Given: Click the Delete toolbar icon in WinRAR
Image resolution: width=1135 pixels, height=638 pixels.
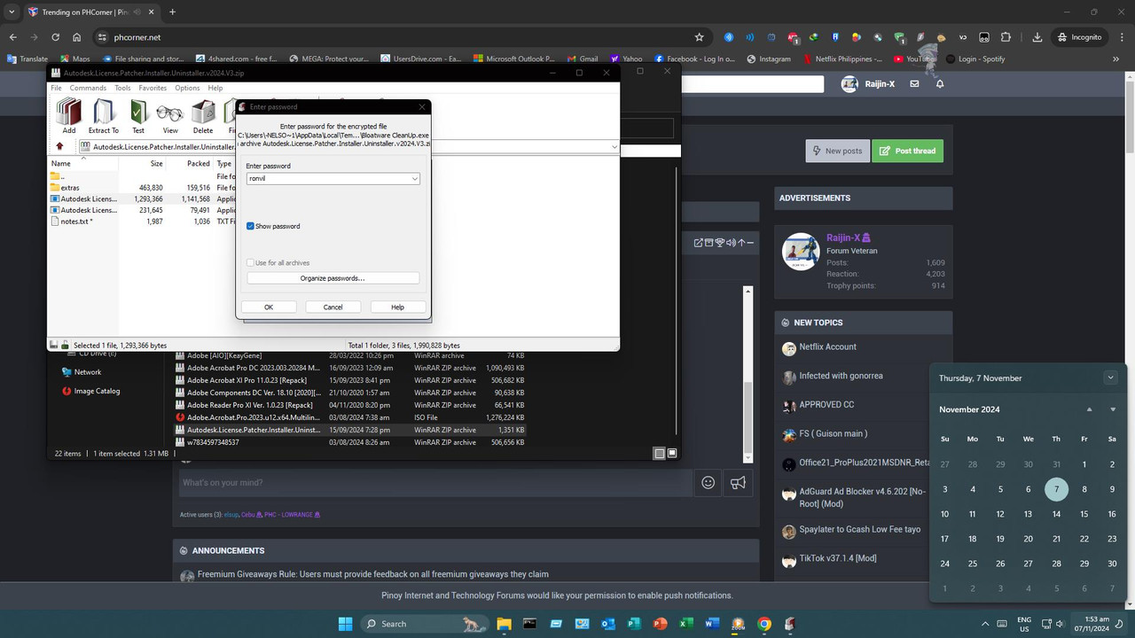Looking at the screenshot, I should point(203,116).
